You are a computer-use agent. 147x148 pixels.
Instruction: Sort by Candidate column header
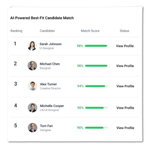(47, 31)
